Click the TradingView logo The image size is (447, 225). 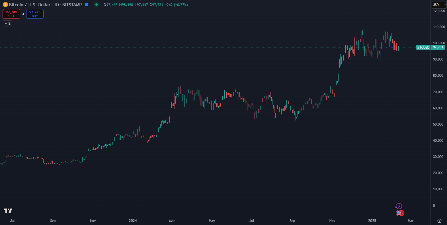8,211
